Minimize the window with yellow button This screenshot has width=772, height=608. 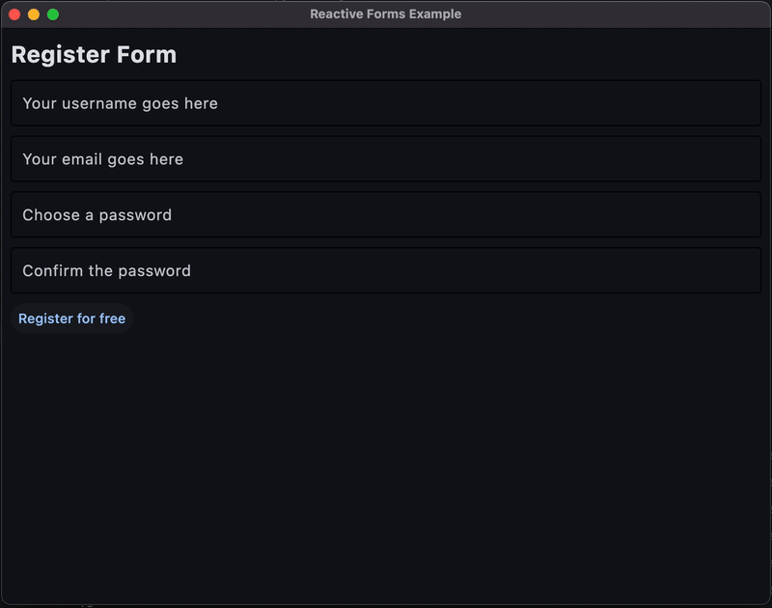[34, 14]
